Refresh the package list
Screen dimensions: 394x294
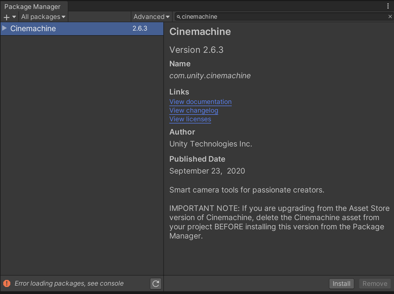click(x=156, y=284)
